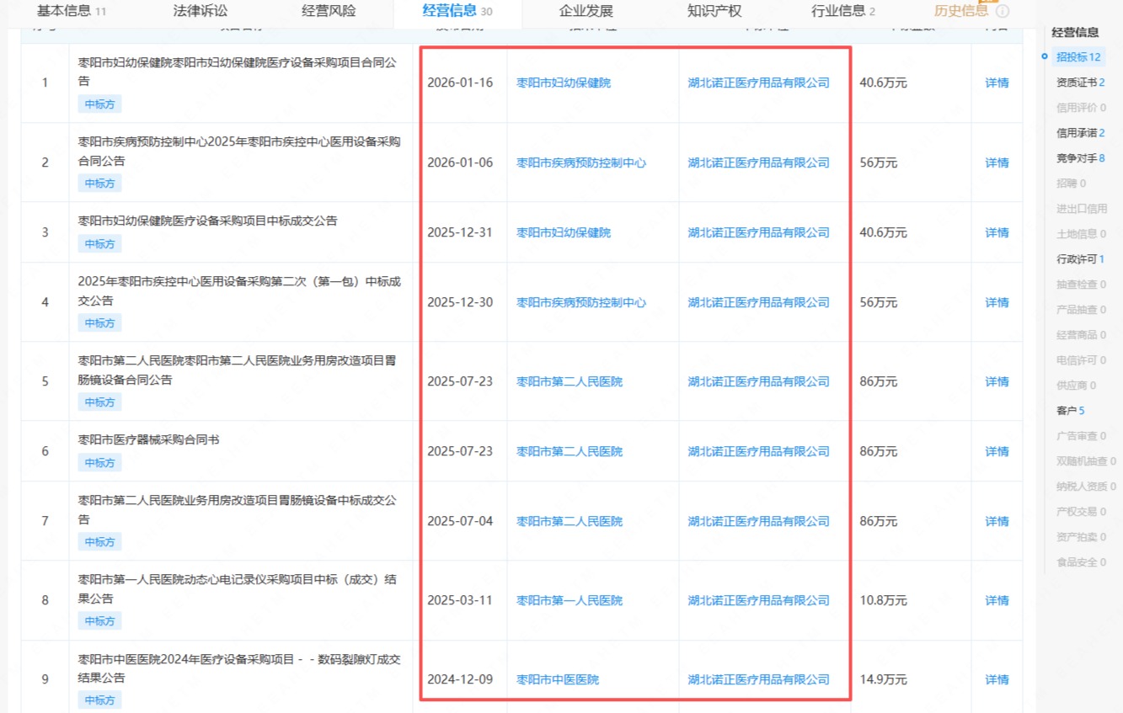
Task: Open 详情 for the 14.9万元 record
Action: click(997, 680)
